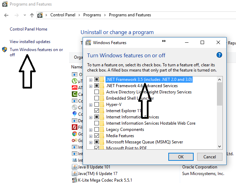Viewport: 236px width, 183px height.
Task: Enable Legacy Components checkbox
Action: pos(96,130)
